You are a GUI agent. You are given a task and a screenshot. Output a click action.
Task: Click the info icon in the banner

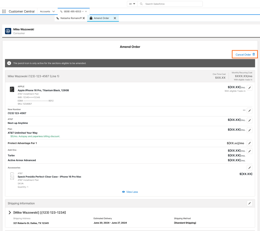coord(9,63)
